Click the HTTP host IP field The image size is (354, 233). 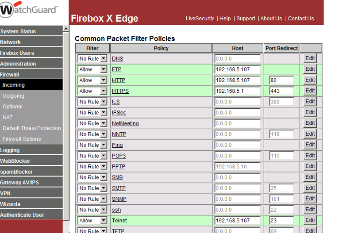[237, 80]
